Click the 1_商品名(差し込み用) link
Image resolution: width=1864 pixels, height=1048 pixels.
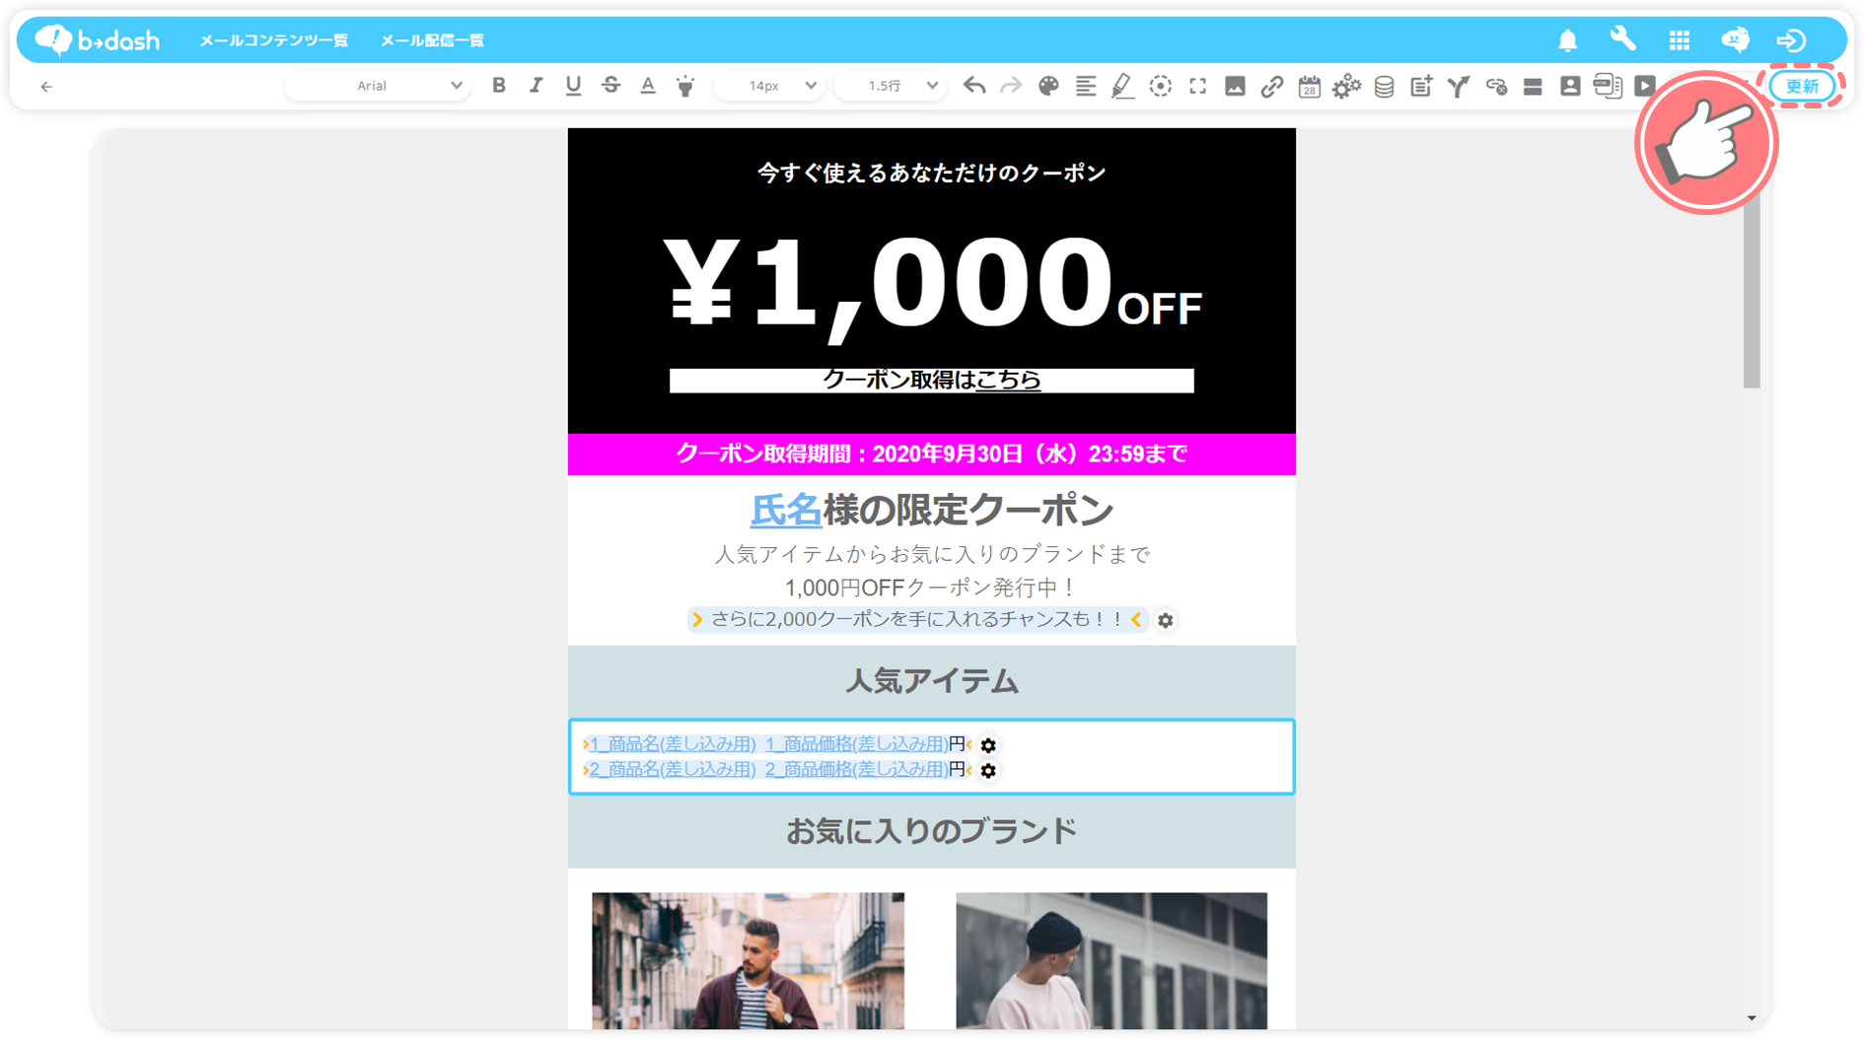tap(673, 744)
